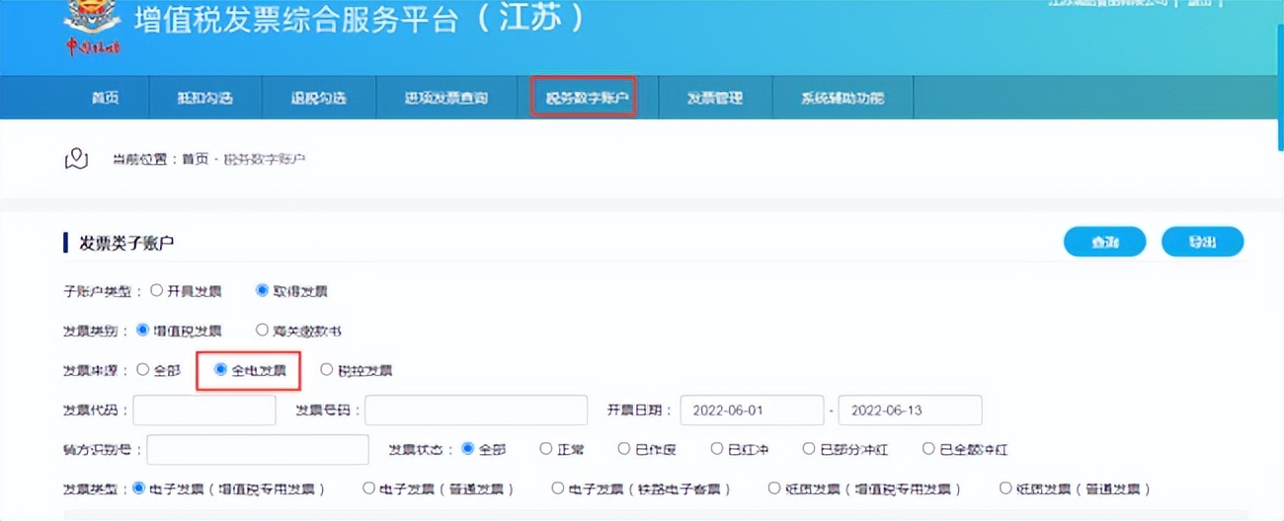Filter invoice status by 已作废
The height and width of the screenshot is (521, 1284).
click(x=624, y=449)
